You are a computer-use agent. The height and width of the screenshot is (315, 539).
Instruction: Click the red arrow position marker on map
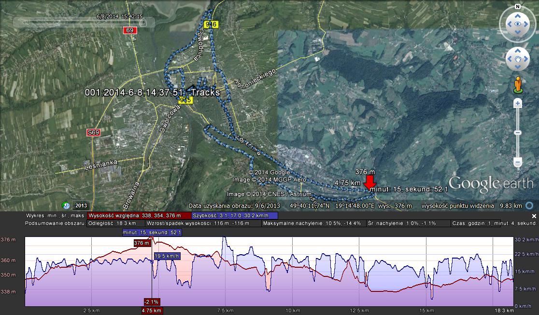[x=370, y=183]
